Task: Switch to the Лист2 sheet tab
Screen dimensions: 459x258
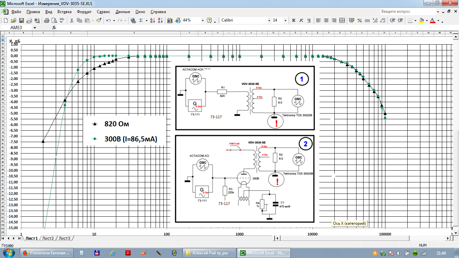Action: [48, 239]
